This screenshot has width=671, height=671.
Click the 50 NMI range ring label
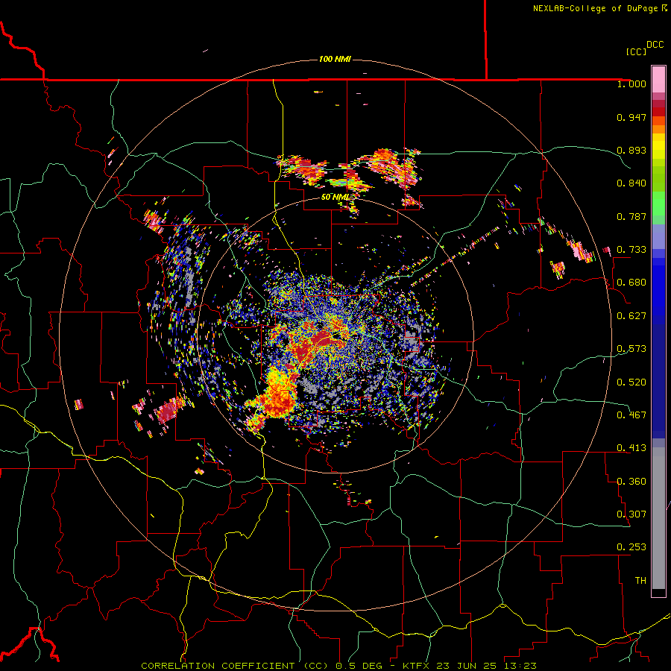(x=335, y=198)
